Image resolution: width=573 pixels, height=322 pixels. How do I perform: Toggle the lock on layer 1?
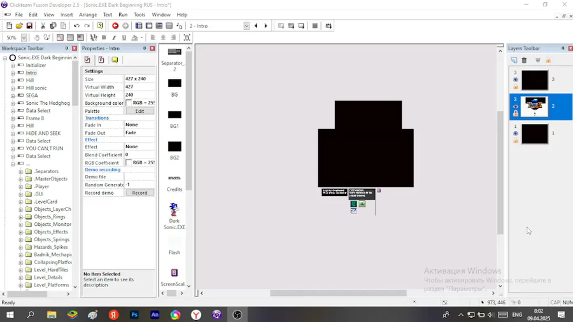pyautogui.click(x=516, y=141)
